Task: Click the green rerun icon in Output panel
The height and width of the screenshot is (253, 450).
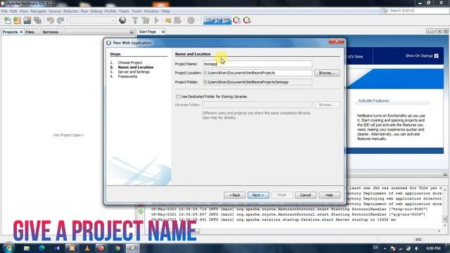Action: (x=141, y=212)
